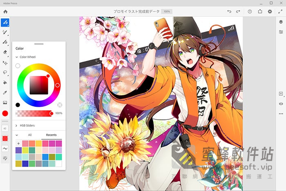
Task: Select the Live Brushes tool
Action: (5, 32)
